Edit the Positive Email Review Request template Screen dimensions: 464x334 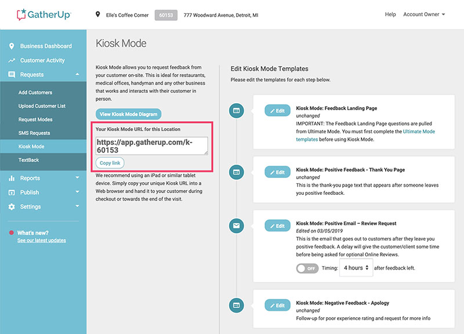coord(278,226)
